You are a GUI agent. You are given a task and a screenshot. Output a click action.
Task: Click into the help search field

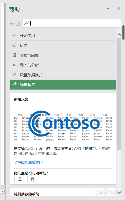point(72,23)
